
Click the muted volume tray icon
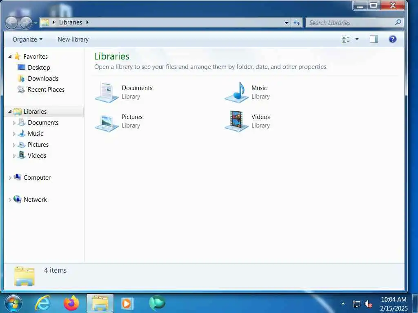pos(369,304)
